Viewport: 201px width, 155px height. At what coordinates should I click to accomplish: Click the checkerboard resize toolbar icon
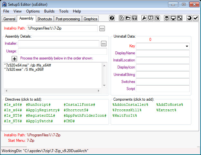click(x=180, y=18)
